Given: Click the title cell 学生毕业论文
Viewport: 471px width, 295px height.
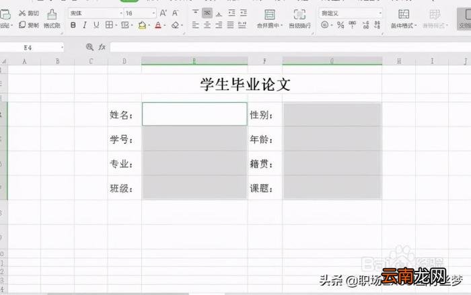Looking at the screenshot, I should (x=245, y=84).
